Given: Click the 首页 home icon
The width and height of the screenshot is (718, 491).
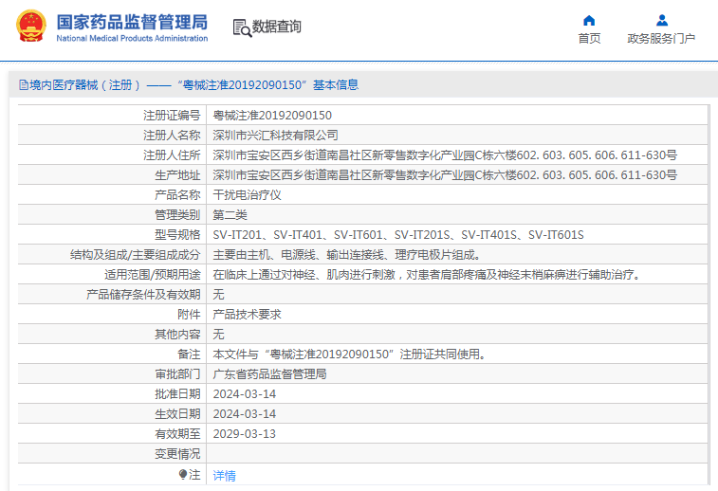Looking at the screenshot, I should 589,21.
